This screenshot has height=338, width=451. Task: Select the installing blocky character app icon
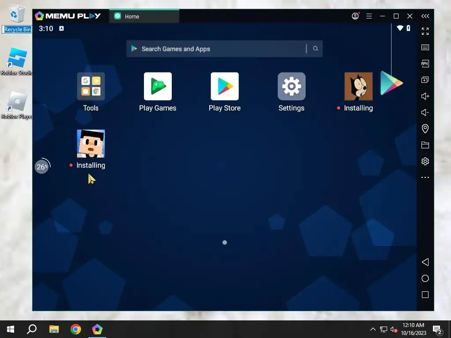[x=91, y=143]
